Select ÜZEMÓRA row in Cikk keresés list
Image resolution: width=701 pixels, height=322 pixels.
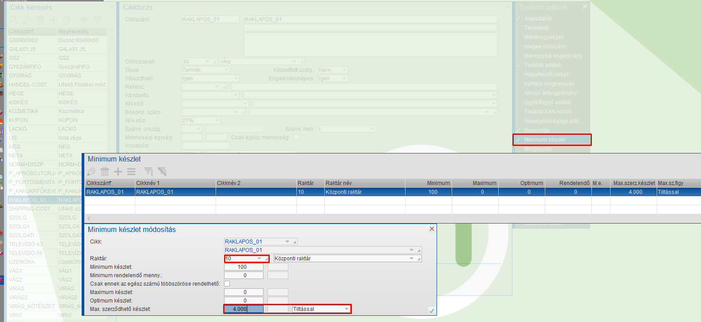45,262
